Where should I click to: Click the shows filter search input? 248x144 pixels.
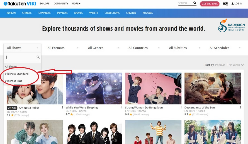click(21, 57)
